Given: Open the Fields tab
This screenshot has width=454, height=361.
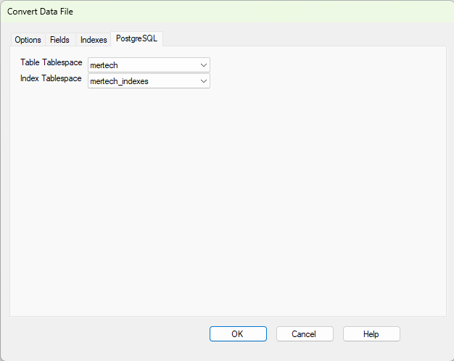Looking at the screenshot, I should tap(59, 40).
